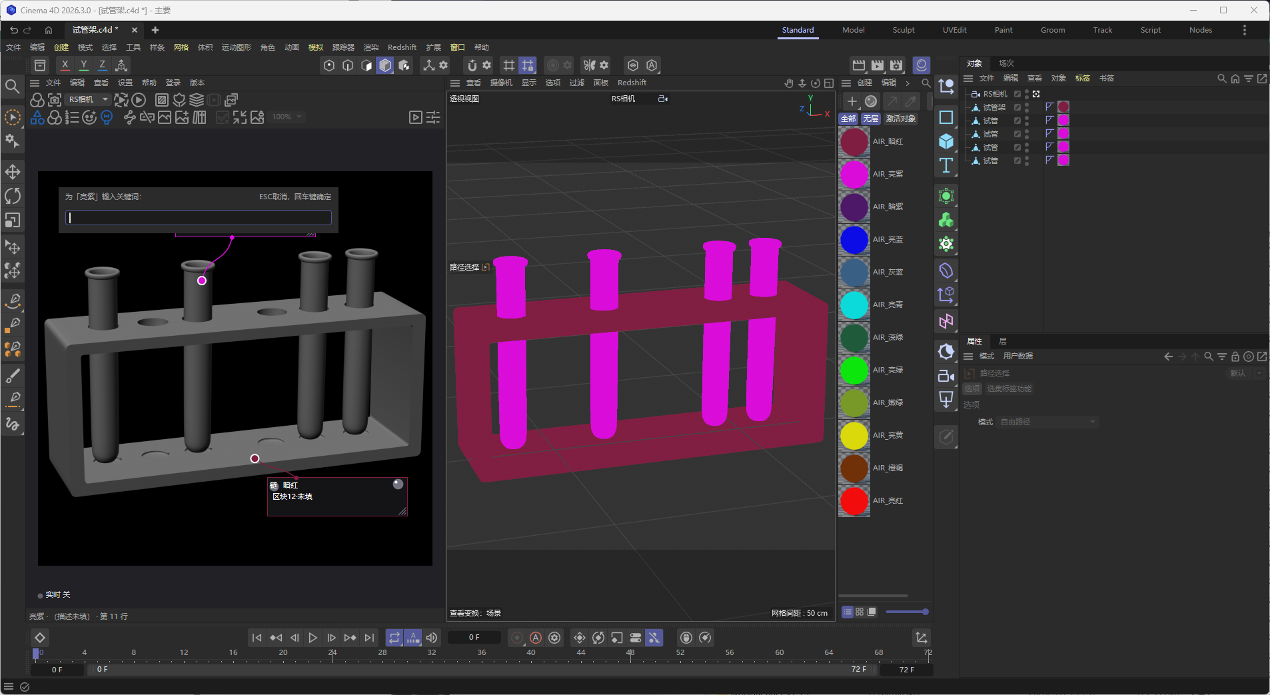Open the layout options kebab menu
Viewport: 1270px width, 695px height.
tap(1244, 30)
